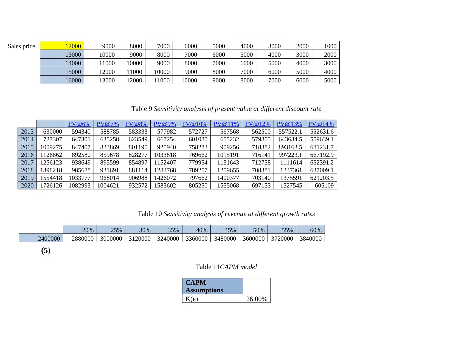Select the Table 10 caption text
Image resolution: width=453 pixels, height=349 pixels.
(x=226, y=214)
